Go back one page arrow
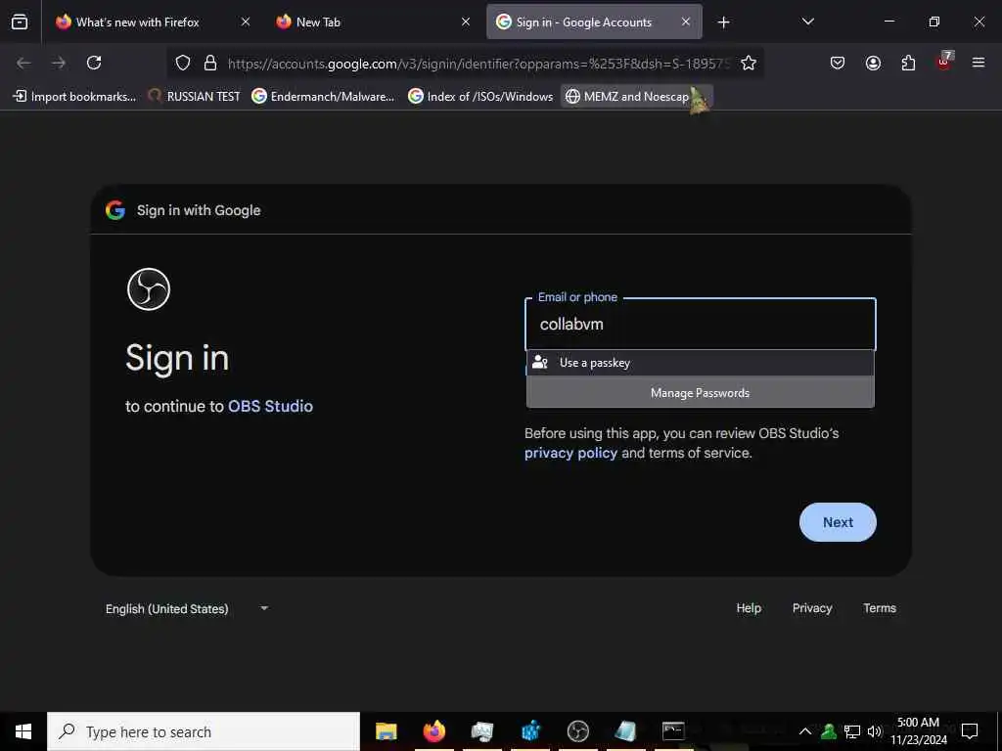The width and height of the screenshot is (1002, 751). coord(23,63)
